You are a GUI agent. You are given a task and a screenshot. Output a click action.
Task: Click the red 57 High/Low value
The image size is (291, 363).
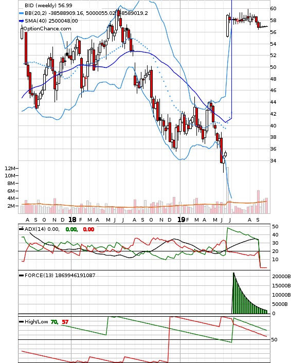(65, 322)
